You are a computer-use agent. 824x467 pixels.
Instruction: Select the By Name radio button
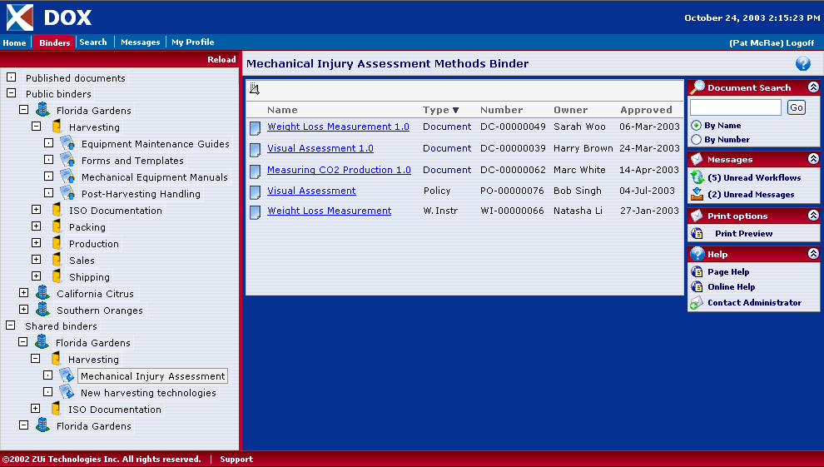click(697, 126)
